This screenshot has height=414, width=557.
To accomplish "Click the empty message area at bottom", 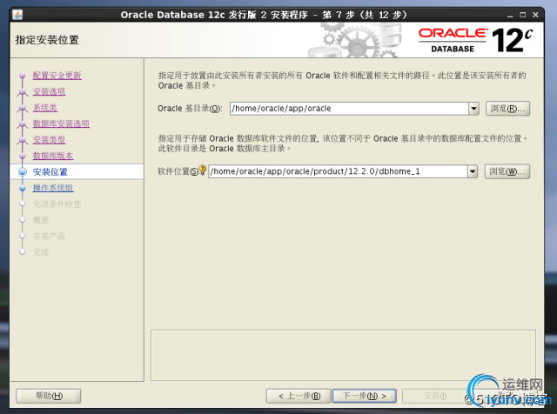I will point(343,355).
